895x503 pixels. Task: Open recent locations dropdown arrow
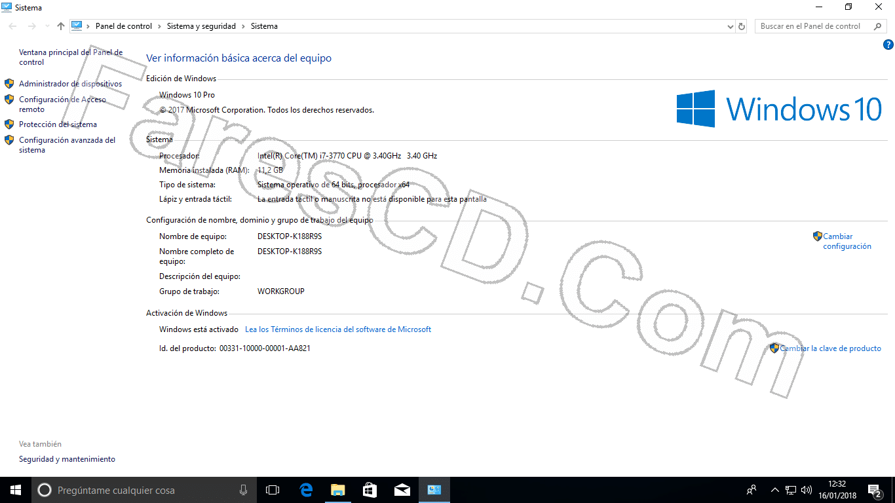click(x=47, y=26)
